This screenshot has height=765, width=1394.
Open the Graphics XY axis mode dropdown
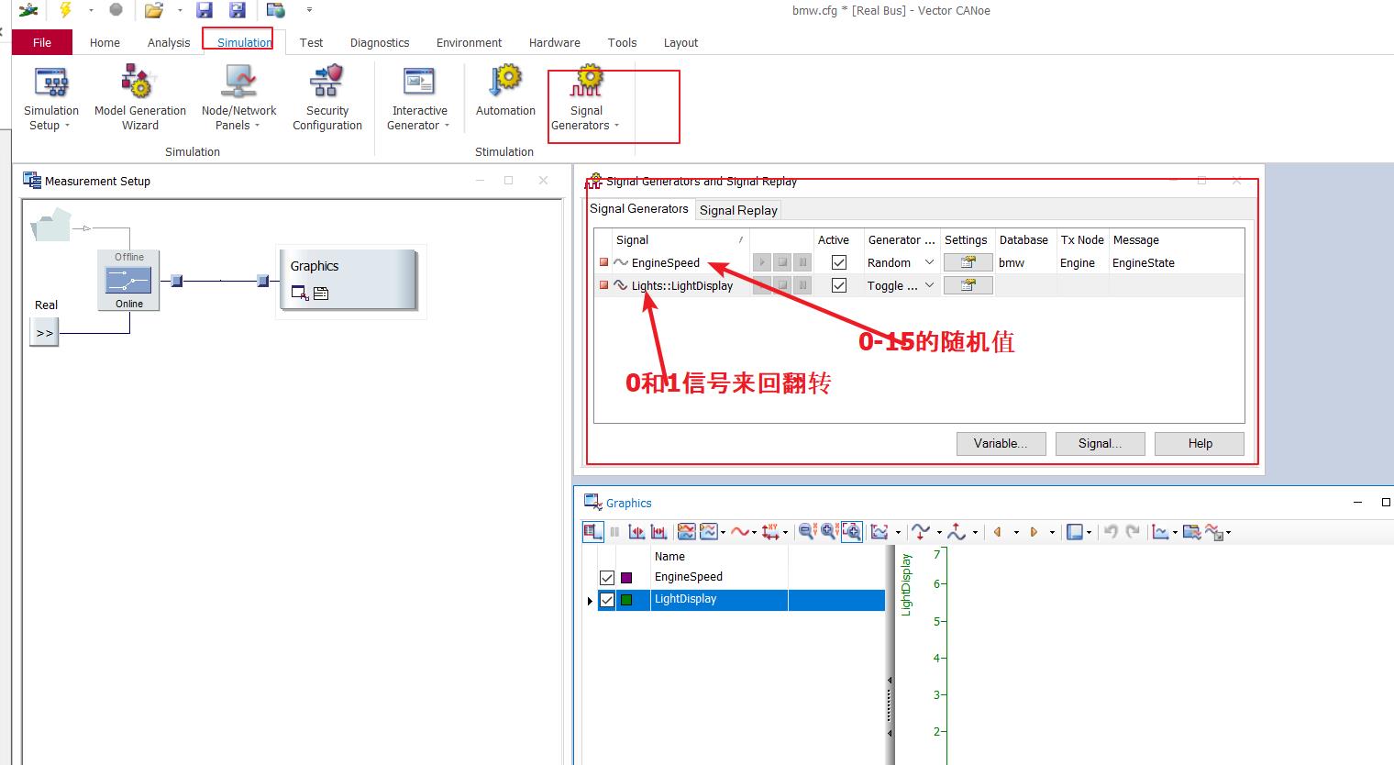[x=786, y=532]
